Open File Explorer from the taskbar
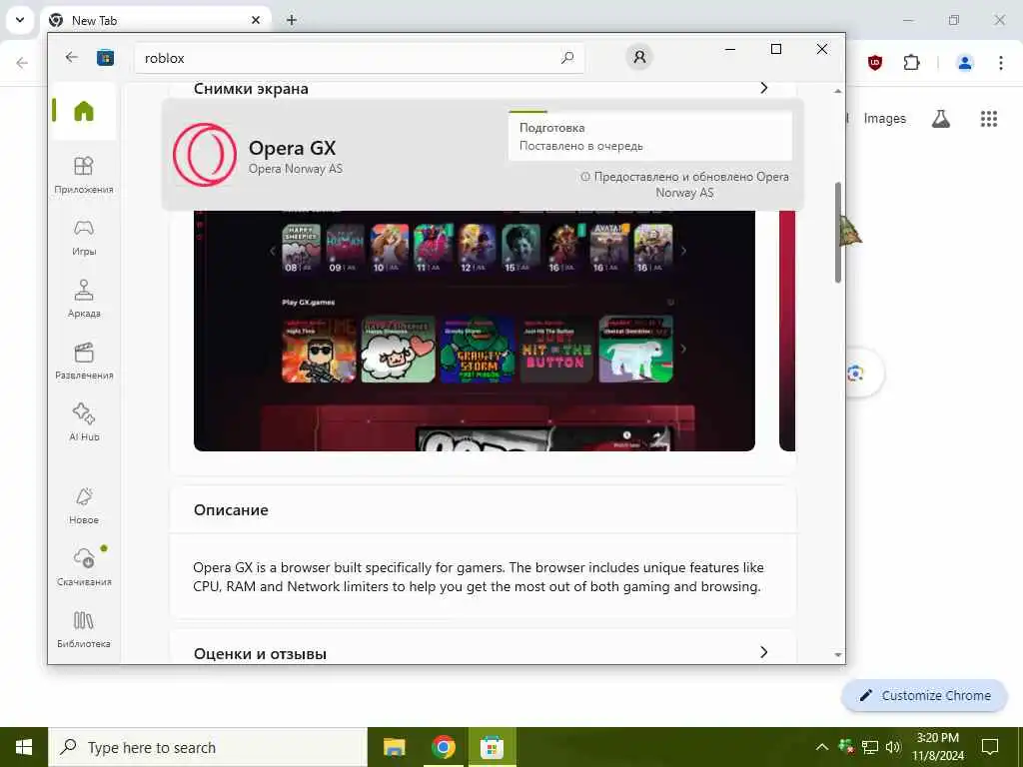The image size is (1023, 767). coord(394,747)
